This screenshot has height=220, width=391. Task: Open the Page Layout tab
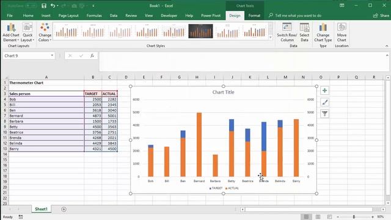pos(68,15)
